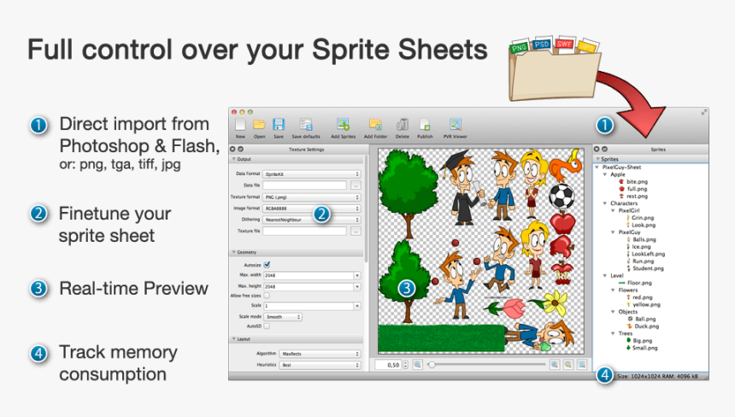Image resolution: width=735 pixels, height=417 pixels.
Task: Open the Max. width combo arrow
Action: coord(356,275)
